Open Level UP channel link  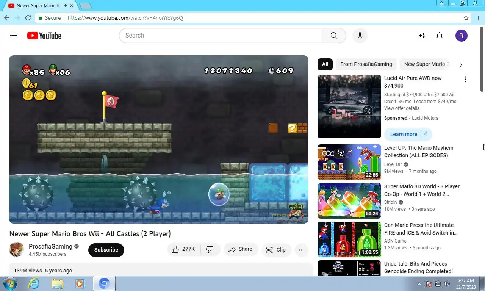click(x=393, y=164)
